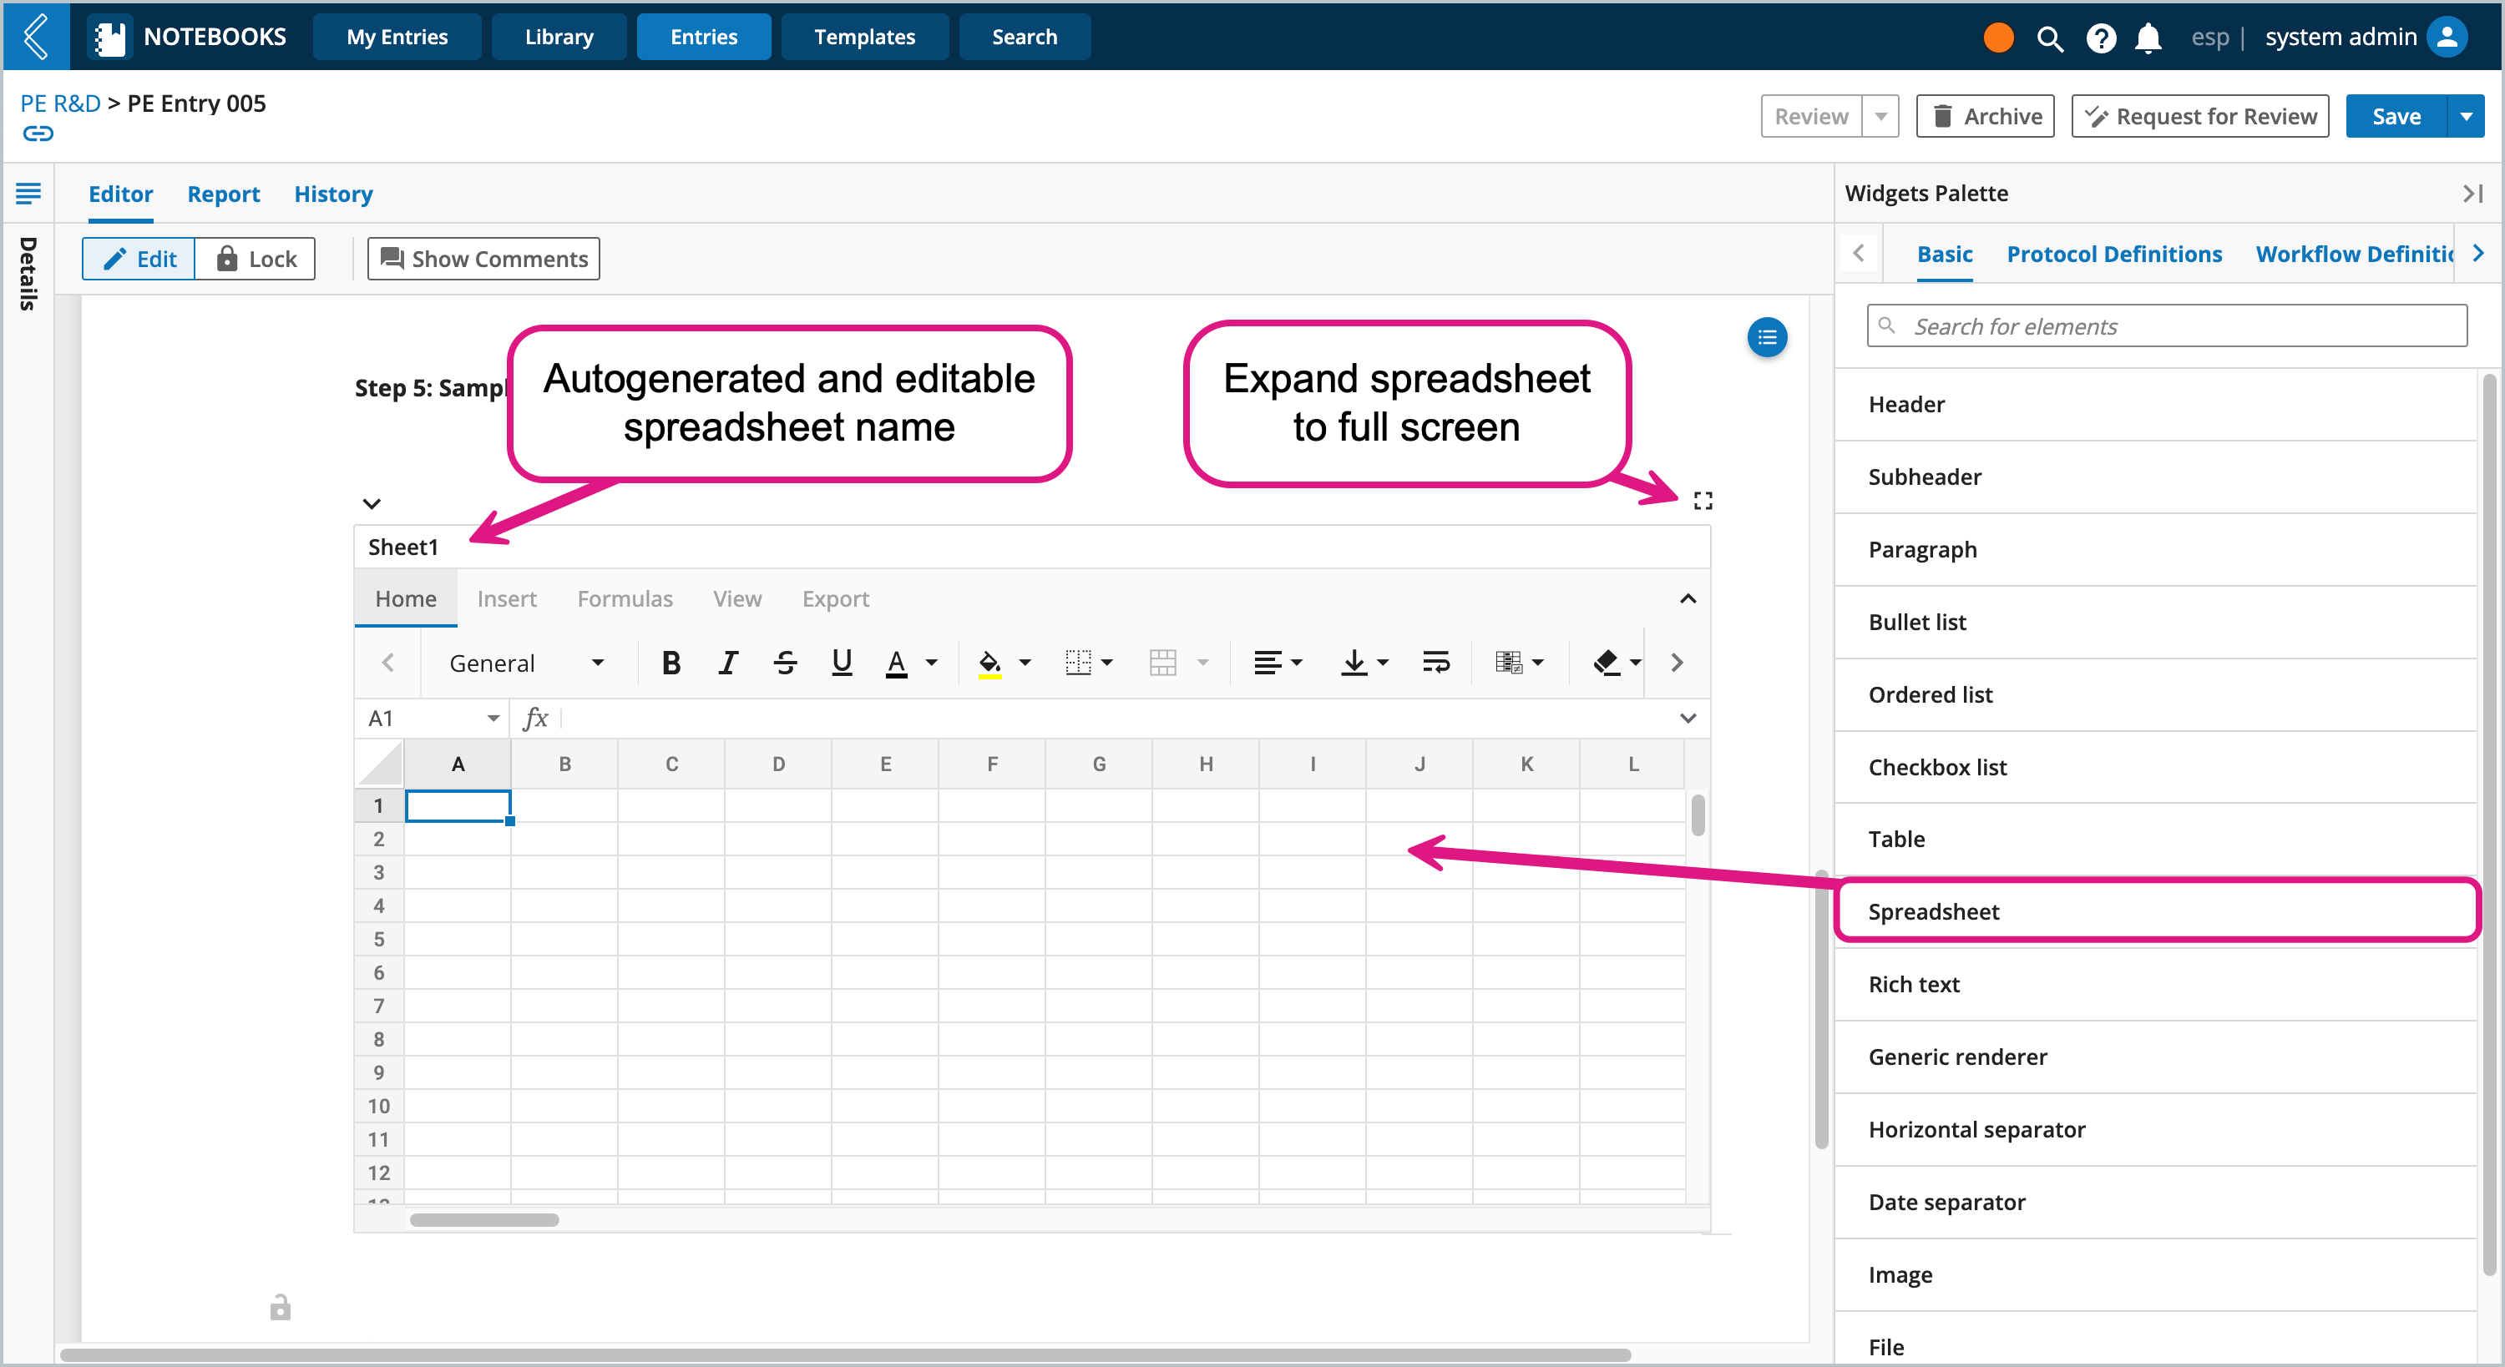The width and height of the screenshot is (2505, 1367).
Task: Click the Save button
Action: coord(2396,117)
